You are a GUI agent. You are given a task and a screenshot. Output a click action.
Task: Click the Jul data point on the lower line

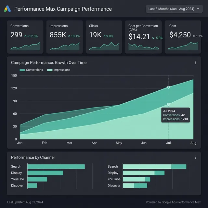(x=168, y=104)
